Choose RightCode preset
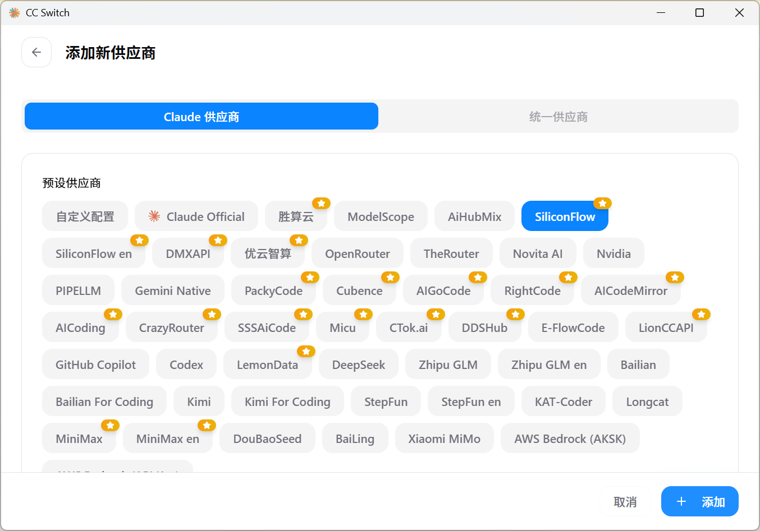 pyautogui.click(x=533, y=290)
